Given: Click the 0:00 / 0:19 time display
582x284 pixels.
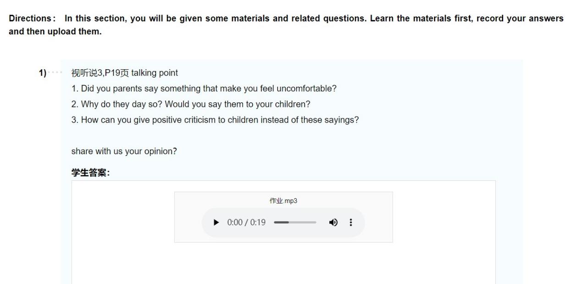Looking at the screenshot, I should pyautogui.click(x=246, y=223).
